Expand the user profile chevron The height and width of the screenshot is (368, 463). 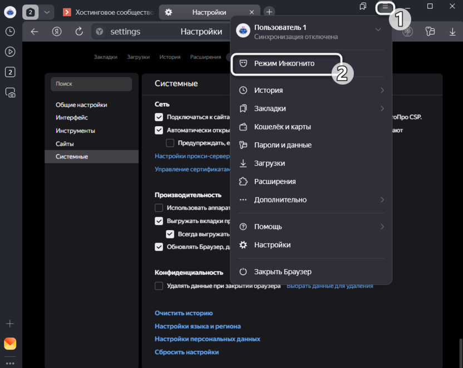378,29
